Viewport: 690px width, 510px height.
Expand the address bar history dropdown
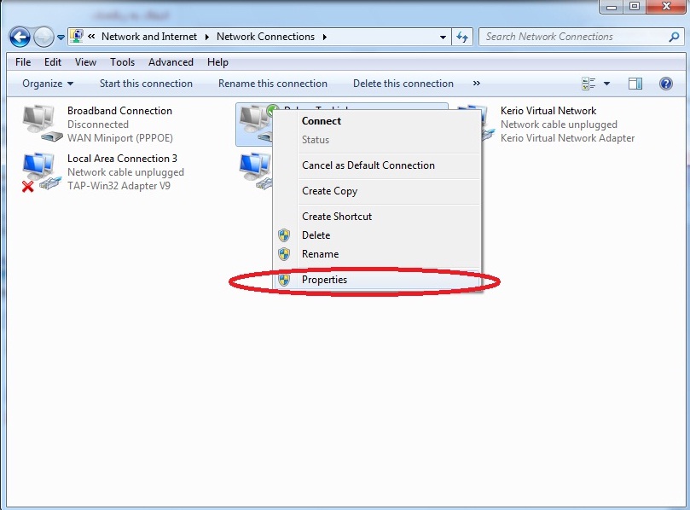pos(443,37)
